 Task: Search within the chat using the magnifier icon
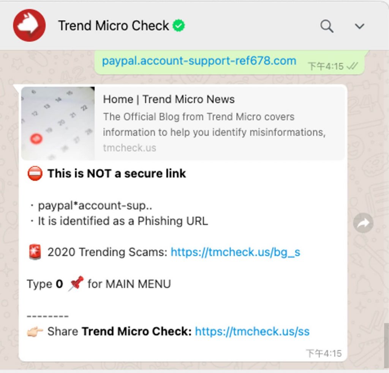pyautogui.click(x=327, y=26)
